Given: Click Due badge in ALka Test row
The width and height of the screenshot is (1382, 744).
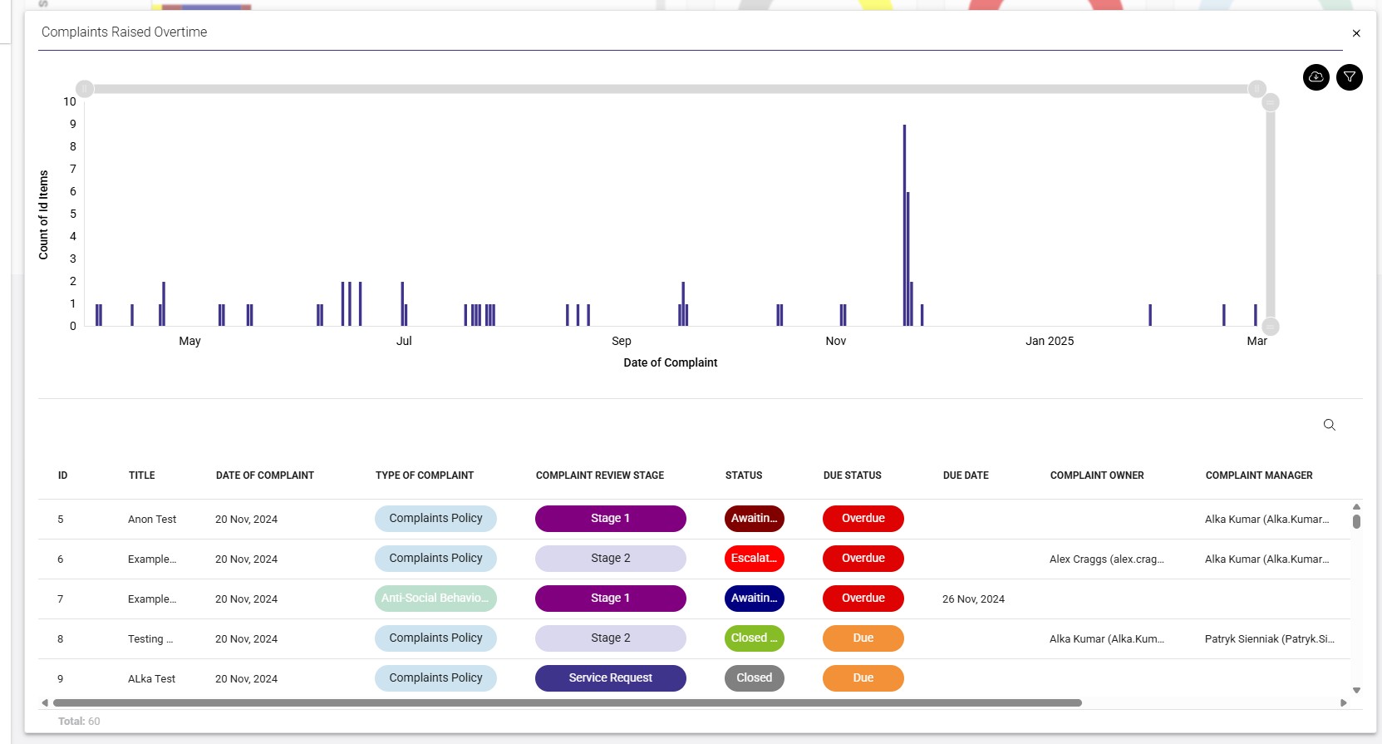Looking at the screenshot, I should (863, 678).
